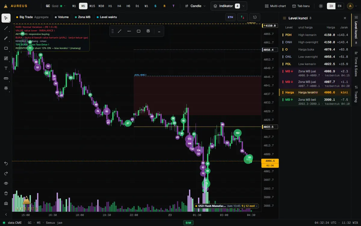Image resolution: width=361 pixels, height=226 pixels.
Task: Select the PDH High kemarin level row
Action: coord(315,35)
